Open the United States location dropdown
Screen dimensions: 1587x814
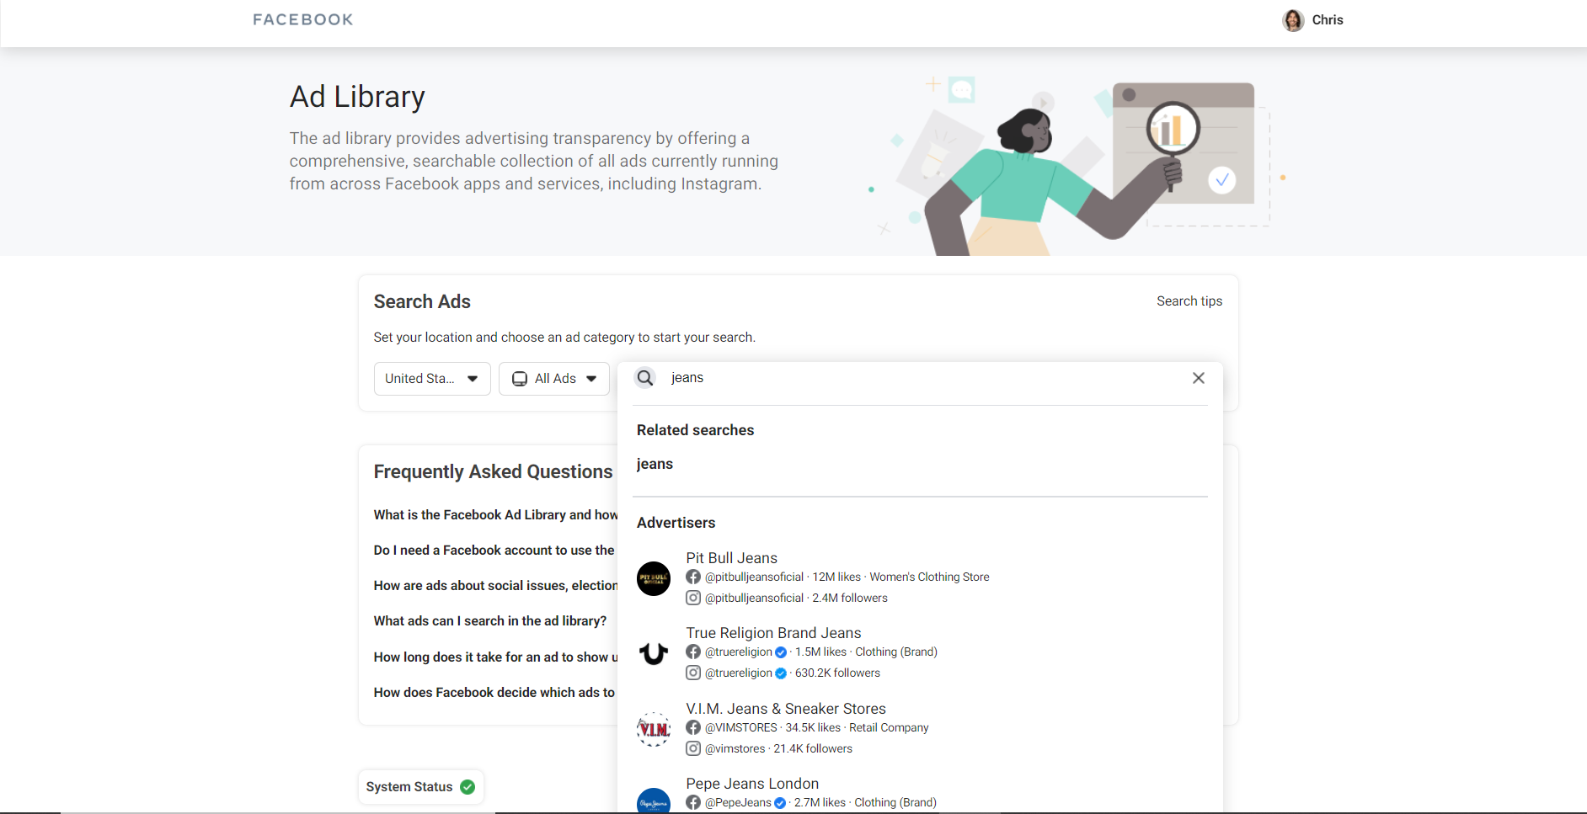click(432, 379)
